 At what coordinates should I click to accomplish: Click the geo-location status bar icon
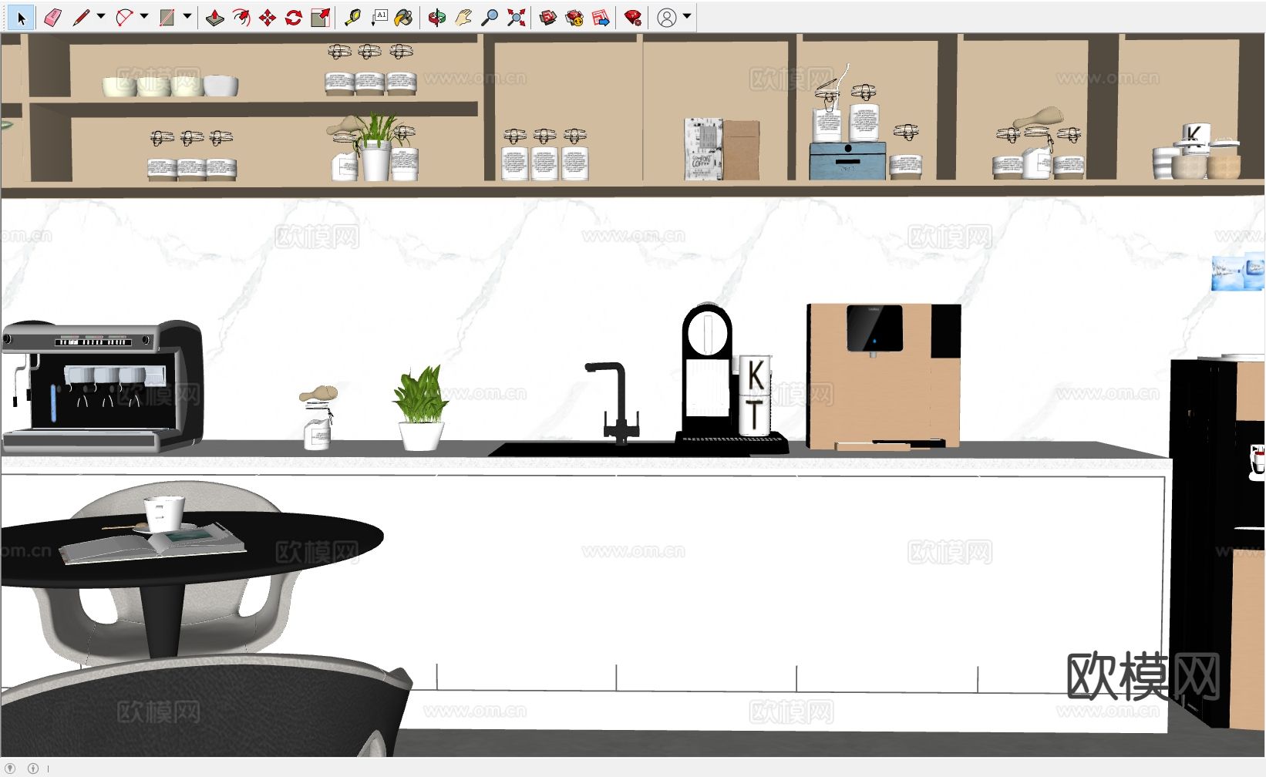[10, 769]
